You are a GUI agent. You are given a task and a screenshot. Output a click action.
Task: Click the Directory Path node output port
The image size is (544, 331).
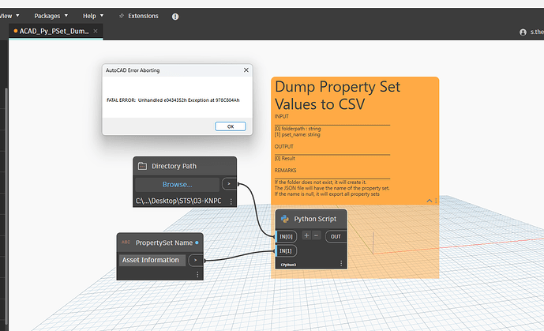pyautogui.click(x=229, y=184)
